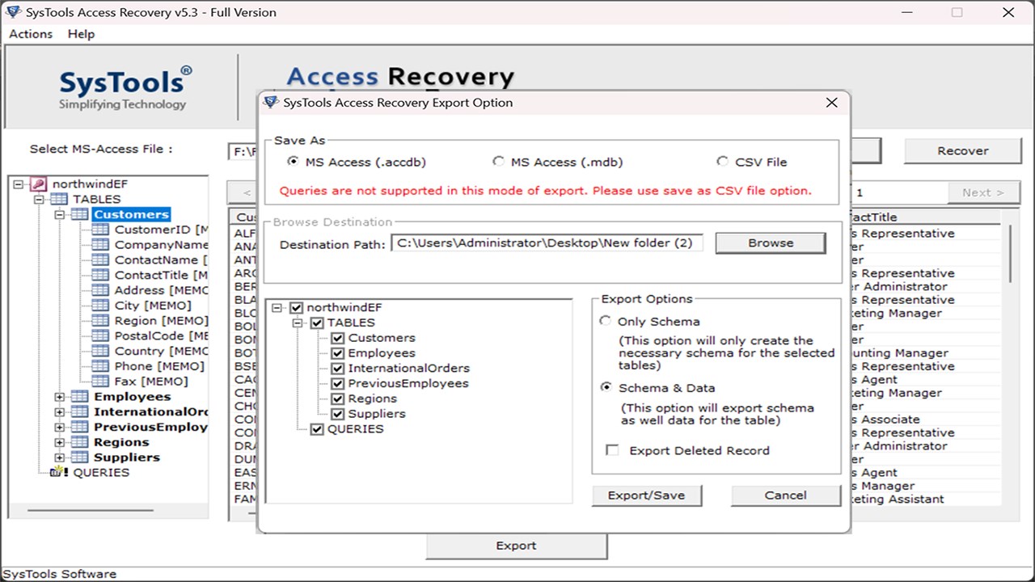This screenshot has width=1035, height=582.
Task: Uncheck the Employees checkbox in dialog
Action: [x=338, y=352]
